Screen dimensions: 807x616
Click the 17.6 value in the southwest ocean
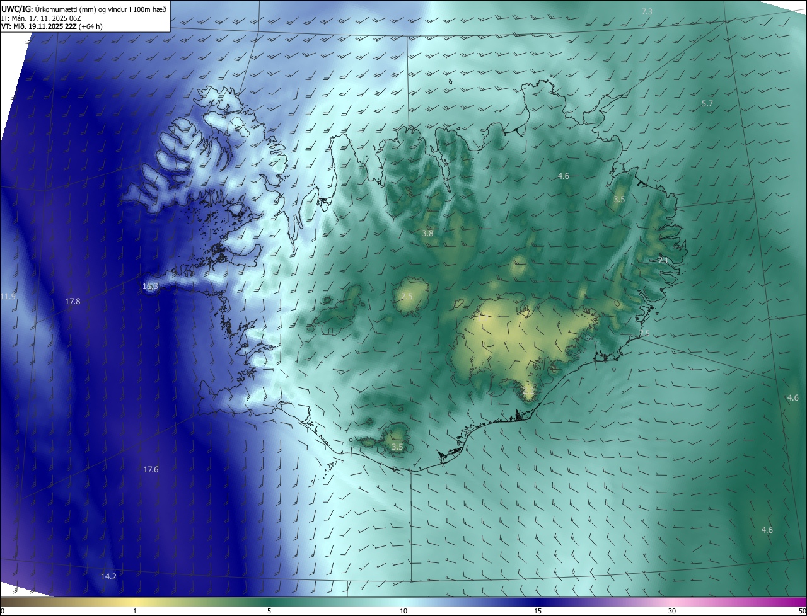[151, 470]
